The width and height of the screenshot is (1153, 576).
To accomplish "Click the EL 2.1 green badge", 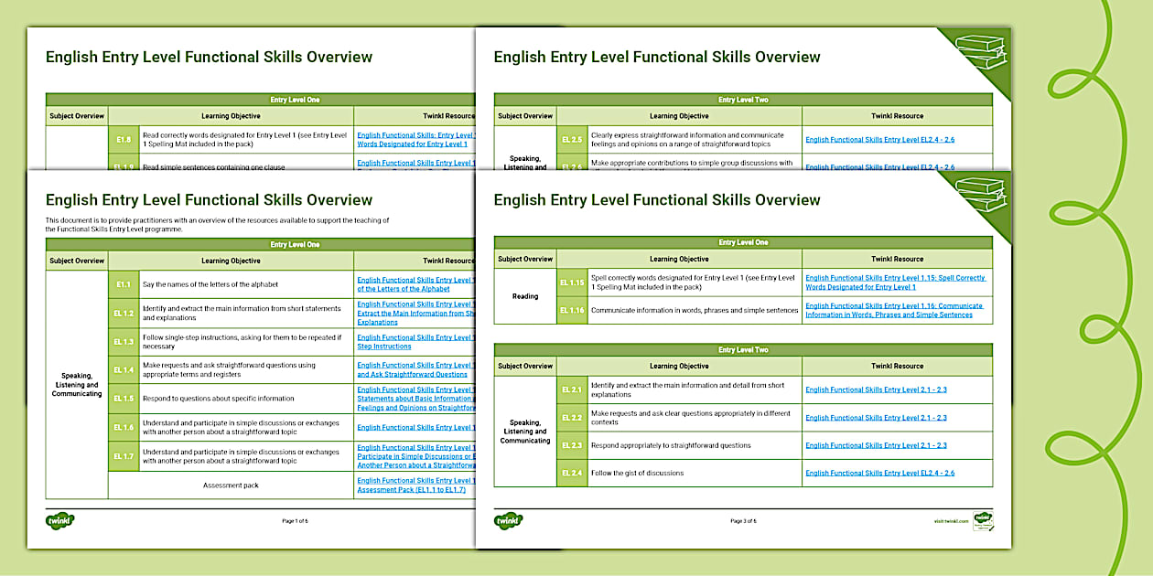I will point(572,389).
